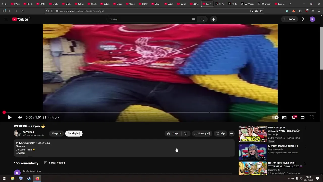Toggle autoplay switch in player
323x182 pixels.
pos(275,117)
